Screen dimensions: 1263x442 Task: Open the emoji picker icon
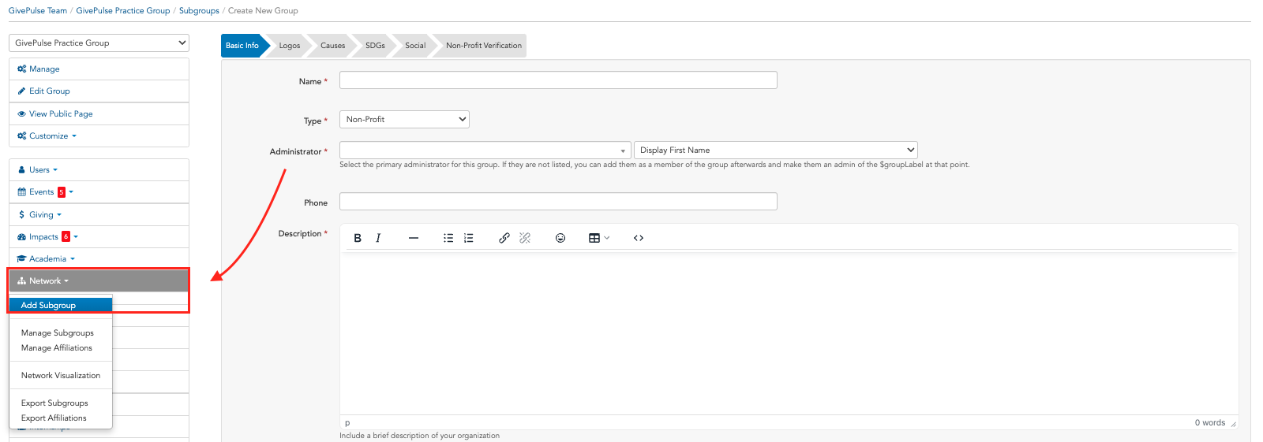point(560,238)
